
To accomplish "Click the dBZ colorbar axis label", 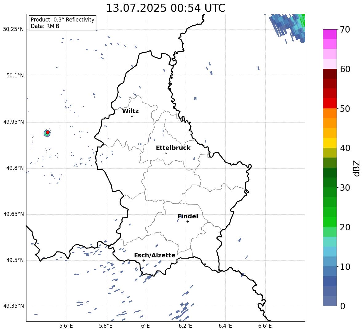I will 357,168.
